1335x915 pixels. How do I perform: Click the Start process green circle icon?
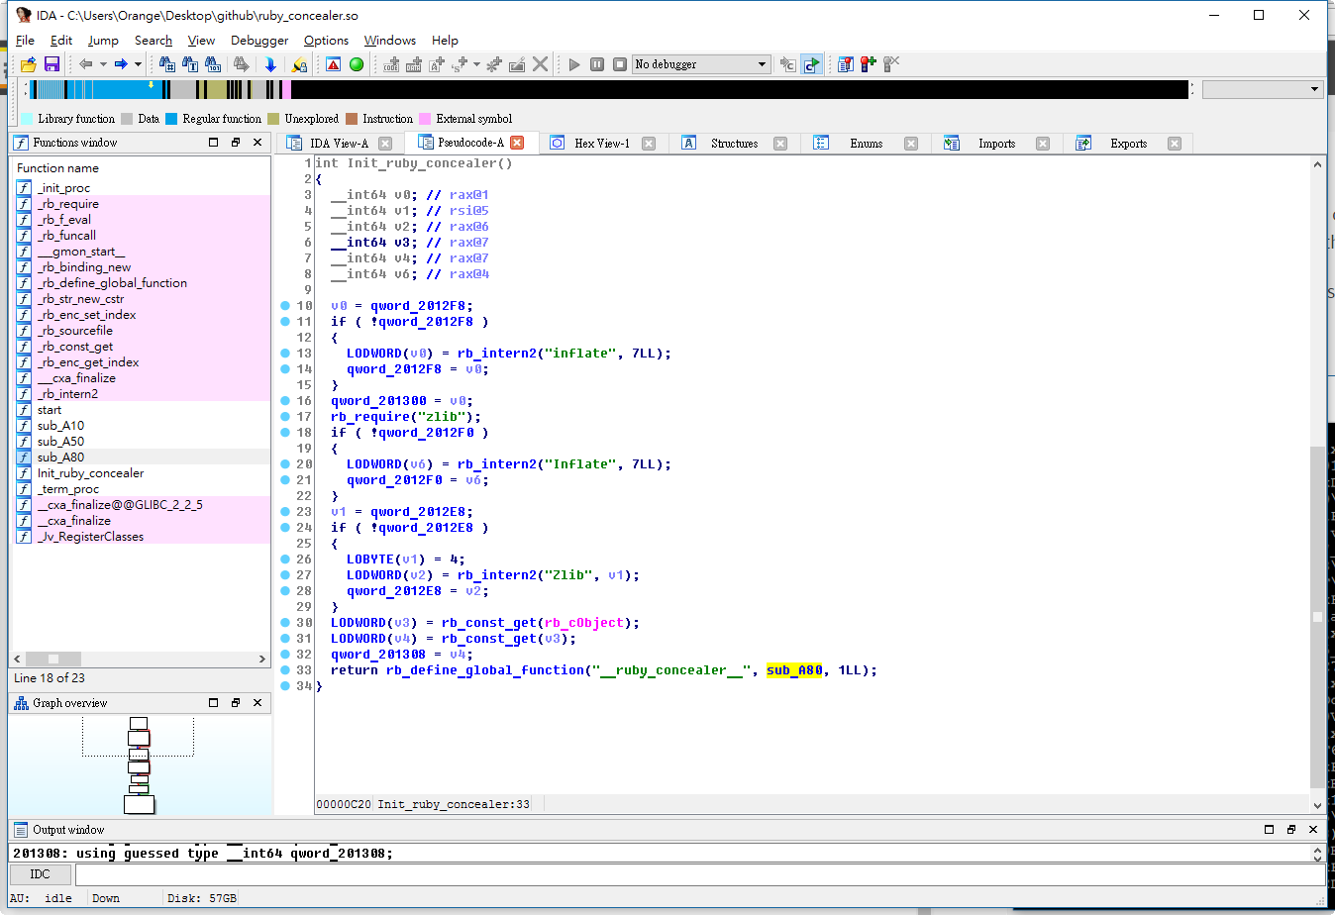click(357, 64)
